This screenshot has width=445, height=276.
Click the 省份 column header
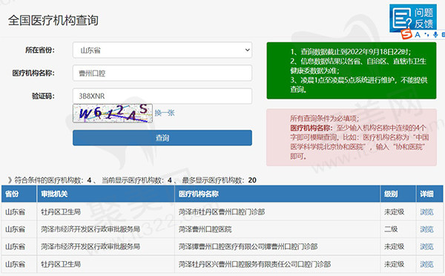click(x=19, y=194)
